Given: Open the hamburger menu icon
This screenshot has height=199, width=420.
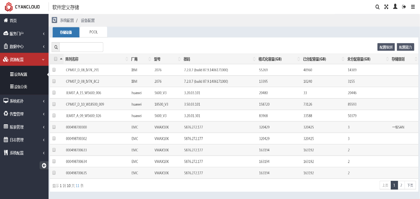Looking at the screenshot, I should click(x=413, y=7).
